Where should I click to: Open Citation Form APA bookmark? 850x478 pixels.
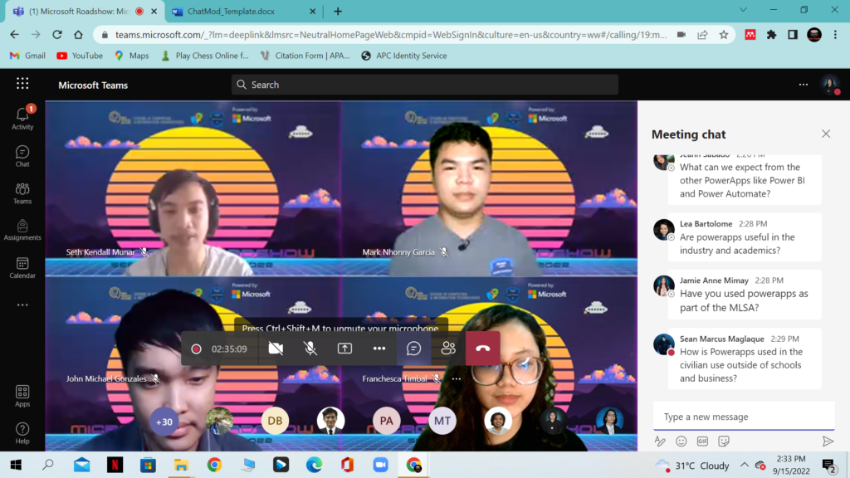coord(305,56)
